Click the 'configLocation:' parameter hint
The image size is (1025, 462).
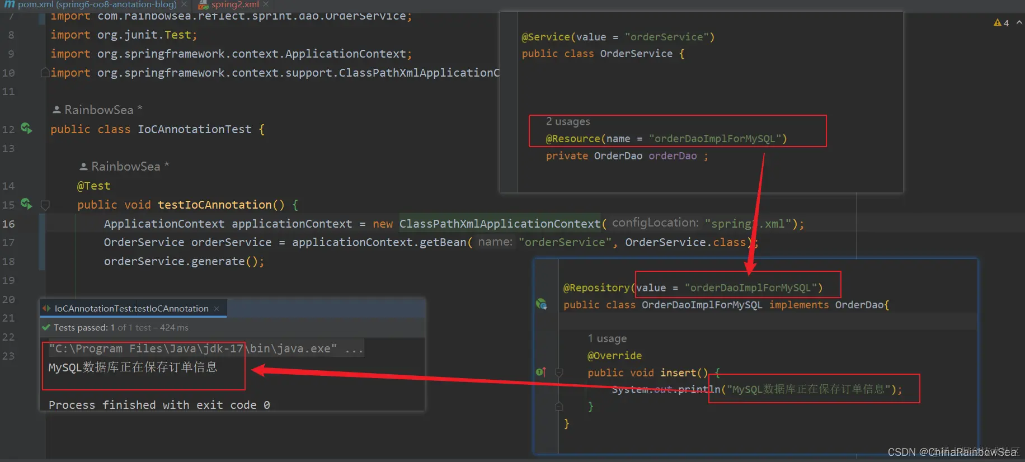click(655, 223)
